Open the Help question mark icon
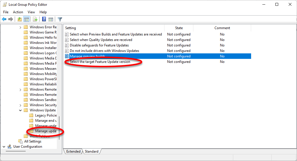297x161 pixels. pos(44,19)
